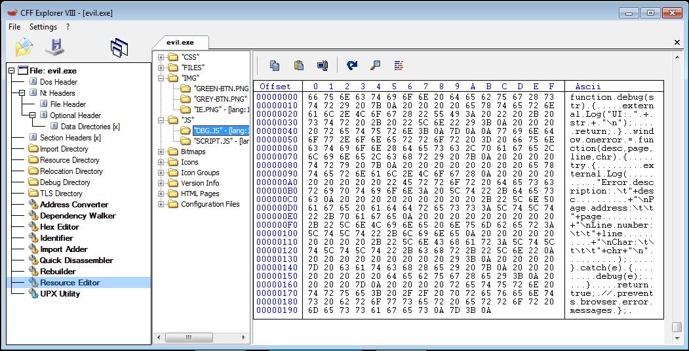This screenshot has width=689, height=351.
Task: Open Resource Directory
Action: [x=69, y=160]
